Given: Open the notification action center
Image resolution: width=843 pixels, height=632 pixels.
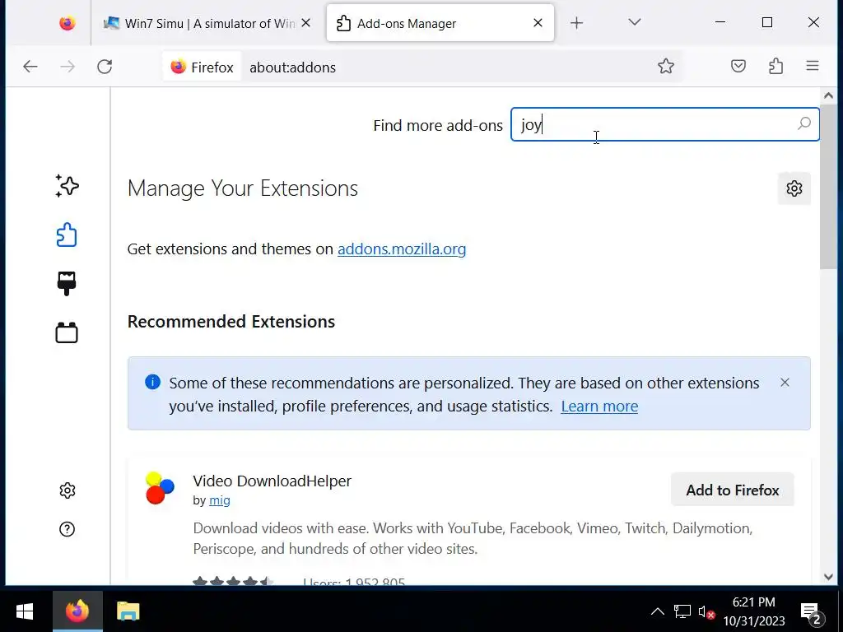Looking at the screenshot, I should click(812, 611).
